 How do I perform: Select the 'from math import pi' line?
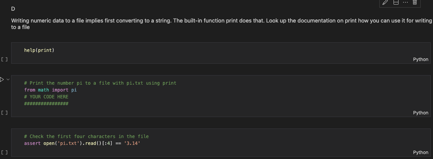(x=51, y=90)
